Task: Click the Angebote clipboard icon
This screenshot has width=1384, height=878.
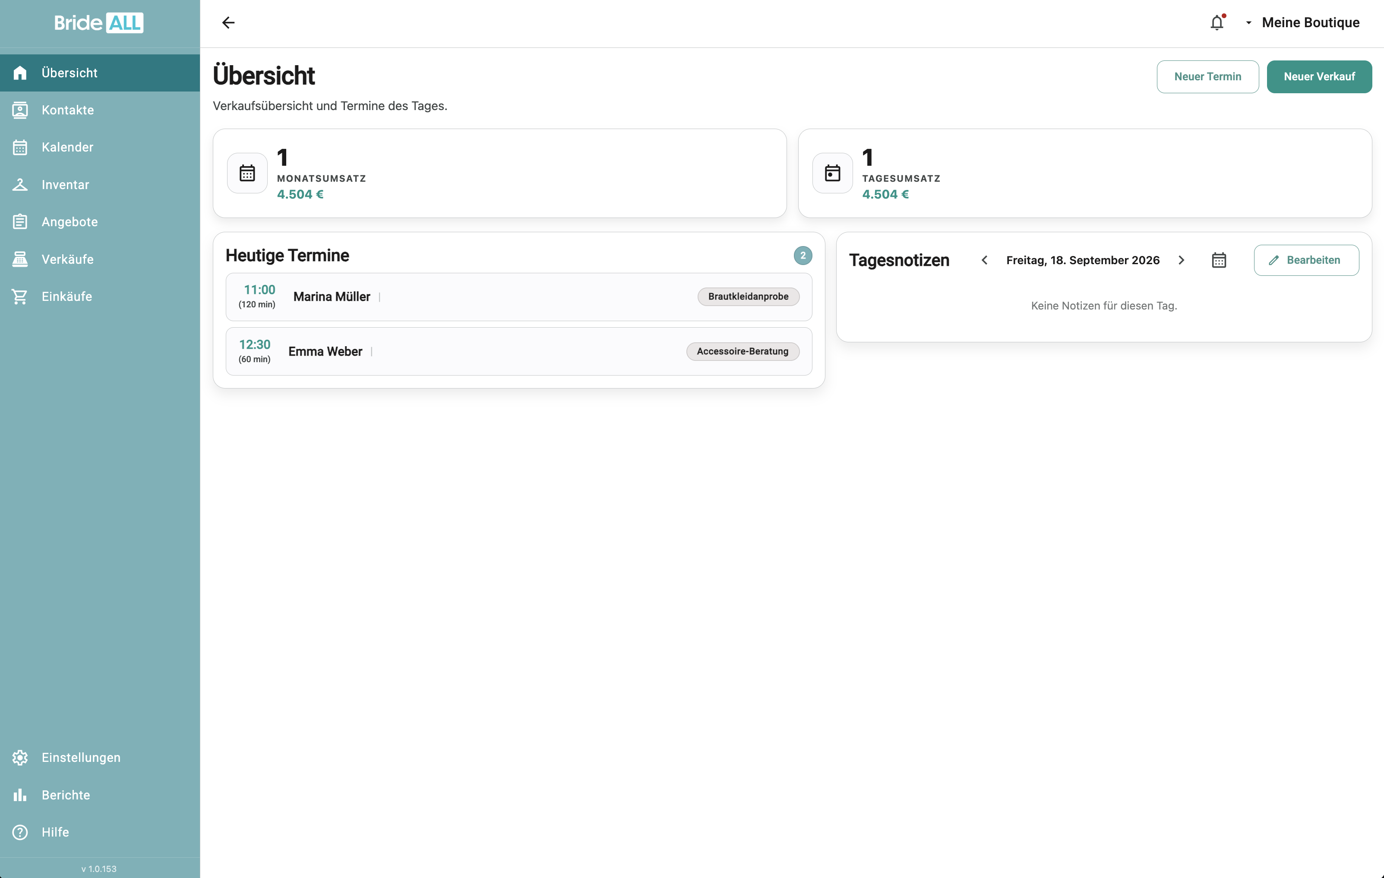Action: click(x=20, y=222)
